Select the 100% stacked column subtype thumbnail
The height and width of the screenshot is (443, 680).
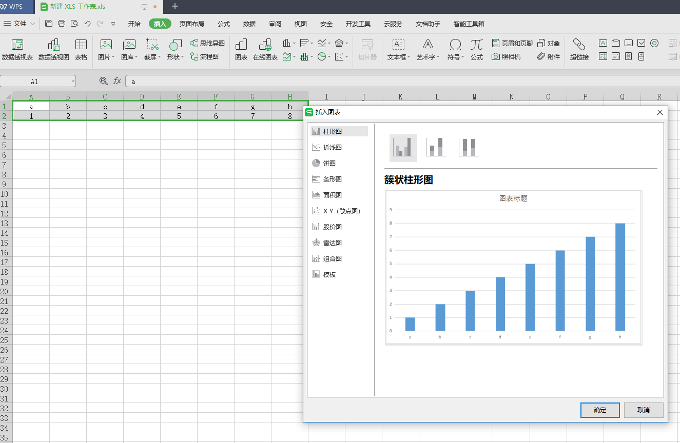(x=469, y=147)
